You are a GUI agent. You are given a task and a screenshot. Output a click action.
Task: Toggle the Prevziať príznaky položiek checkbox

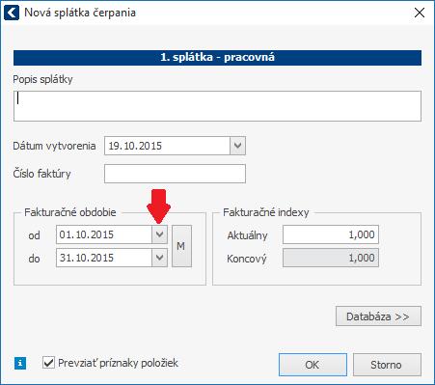tap(48, 363)
